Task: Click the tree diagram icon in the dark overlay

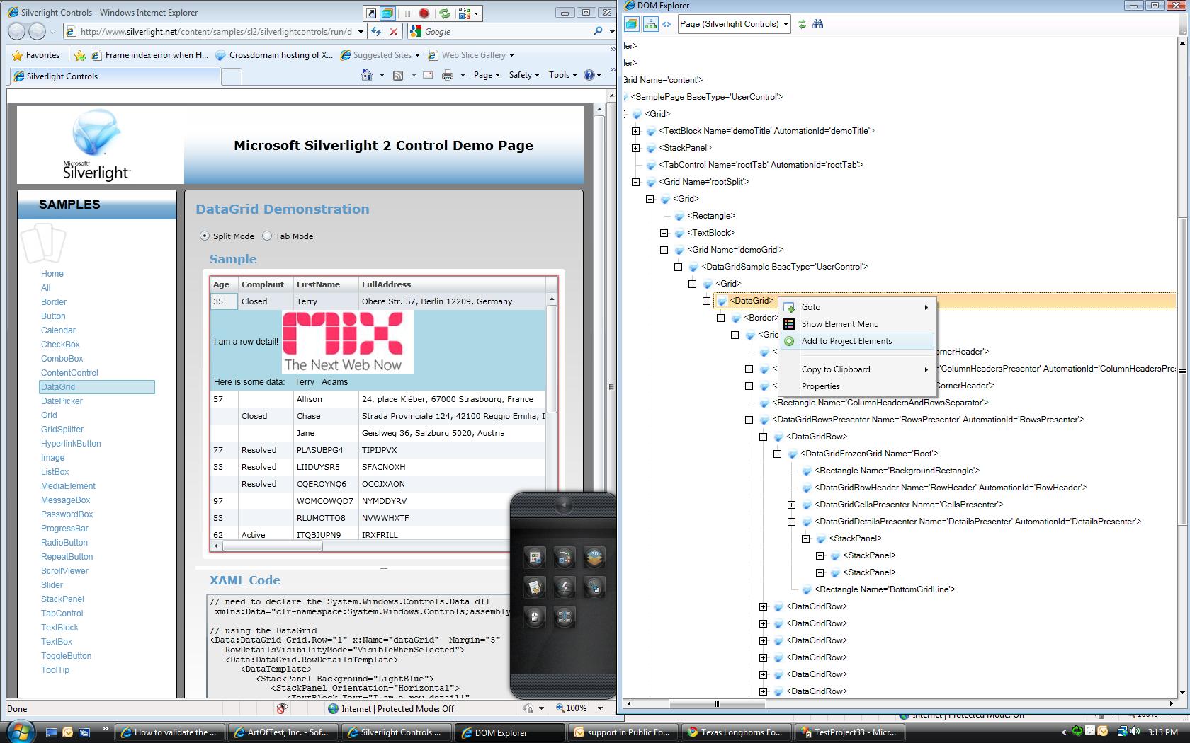Action: click(x=565, y=558)
